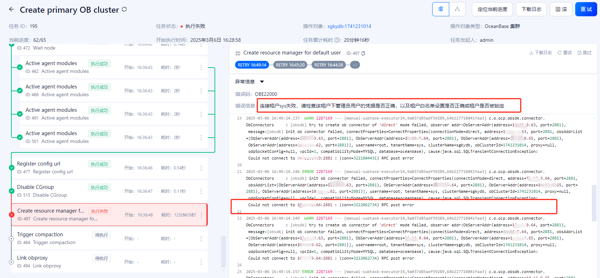
Task: Show more retry attempts with ellipsis pill
Action: pos(355,65)
